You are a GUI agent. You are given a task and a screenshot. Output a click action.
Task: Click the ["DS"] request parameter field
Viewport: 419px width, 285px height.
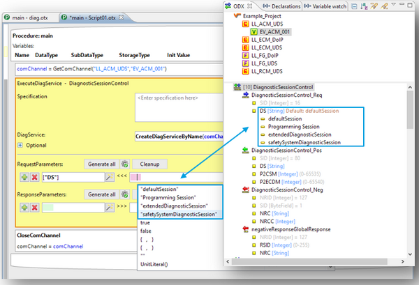click(x=73, y=177)
